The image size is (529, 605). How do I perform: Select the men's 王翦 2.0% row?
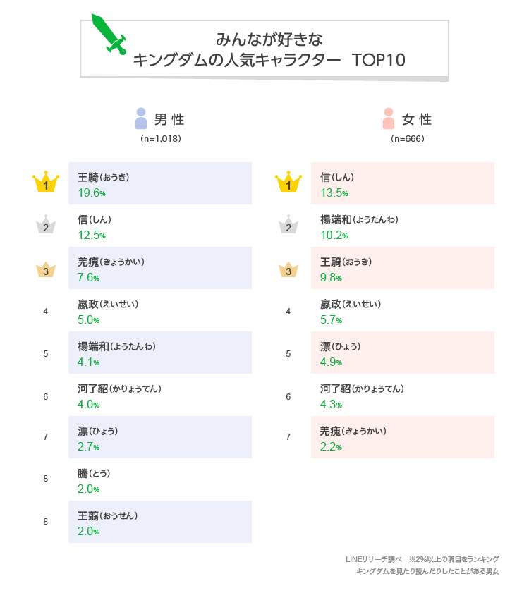coord(160,522)
